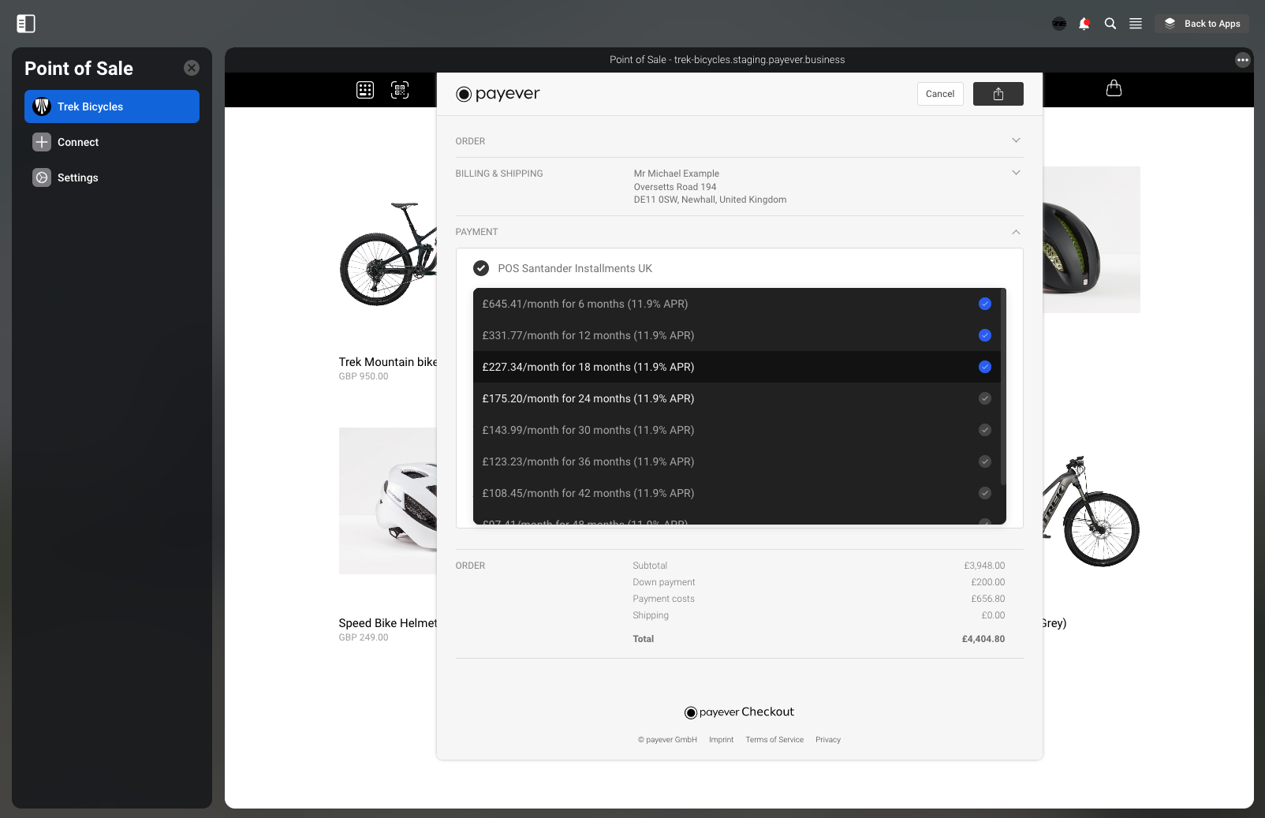The image size is (1265, 818).
Task: Click the Total amount £4,404.80
Action: [x=983, y=639]
